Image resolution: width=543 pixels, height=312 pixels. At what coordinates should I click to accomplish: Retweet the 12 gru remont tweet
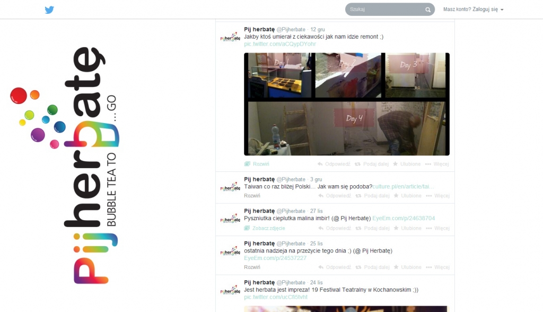click(372, 164)
